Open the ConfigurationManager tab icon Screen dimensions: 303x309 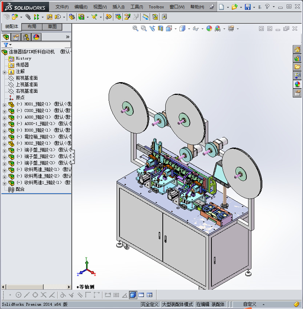pos(26,37)
